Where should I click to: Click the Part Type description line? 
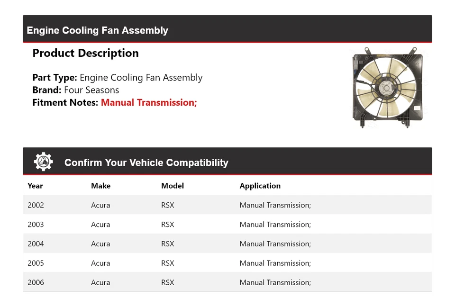tap(118, 78)
